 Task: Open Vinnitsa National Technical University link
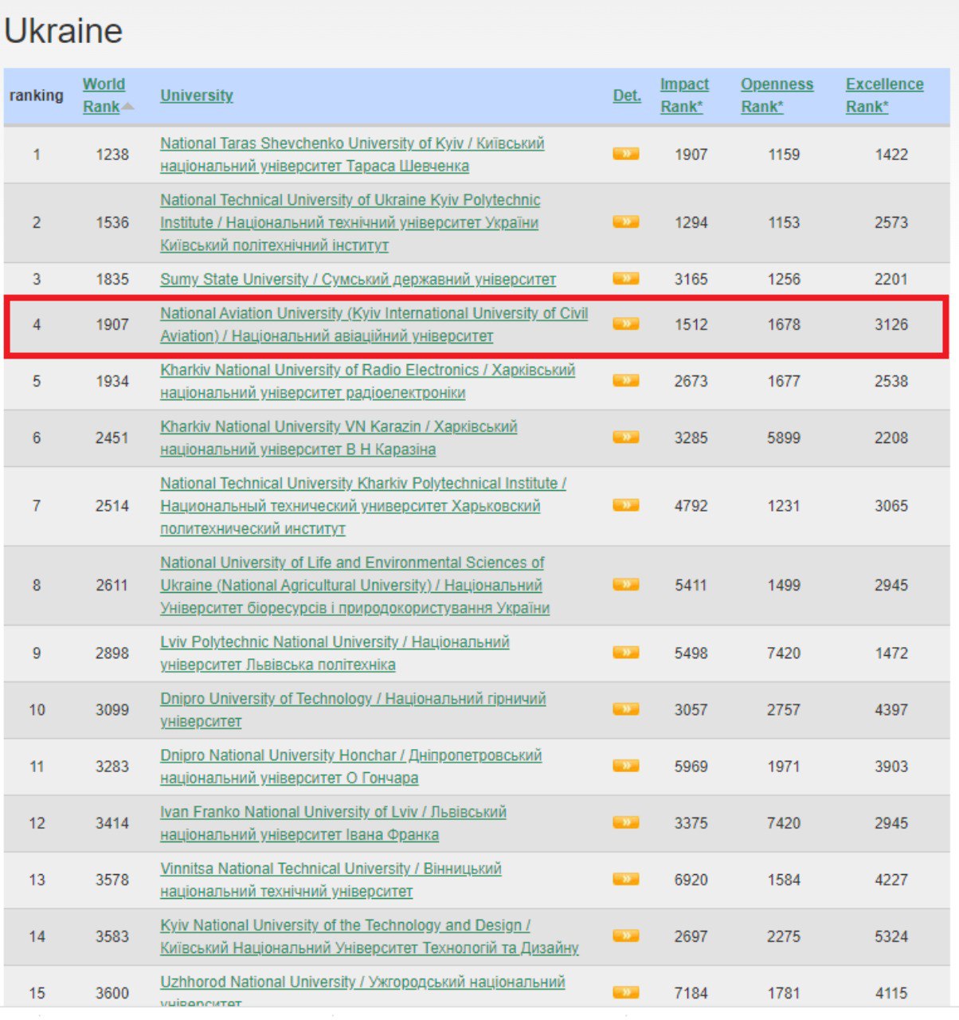coord(331,880)
